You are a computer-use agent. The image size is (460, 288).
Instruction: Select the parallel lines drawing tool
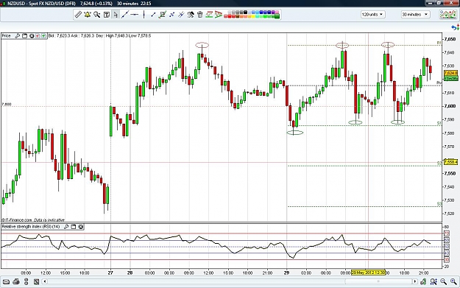pos(181,15)
